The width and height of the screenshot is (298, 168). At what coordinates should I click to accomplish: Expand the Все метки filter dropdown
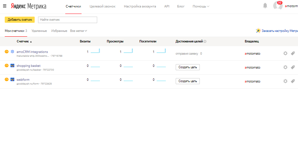click(x=78, y=31)
